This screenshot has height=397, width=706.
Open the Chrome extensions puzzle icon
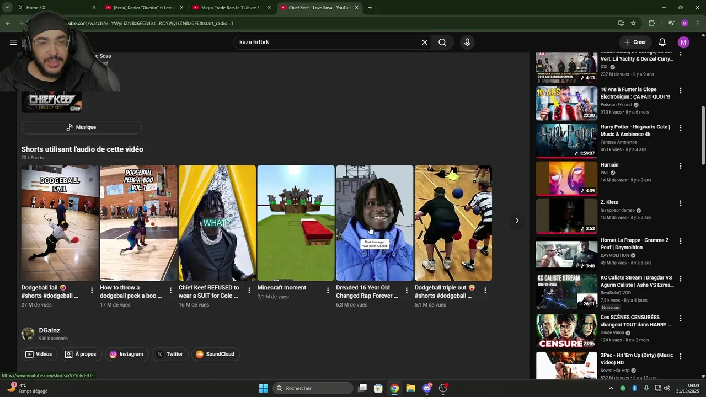[x=652, y=23]
